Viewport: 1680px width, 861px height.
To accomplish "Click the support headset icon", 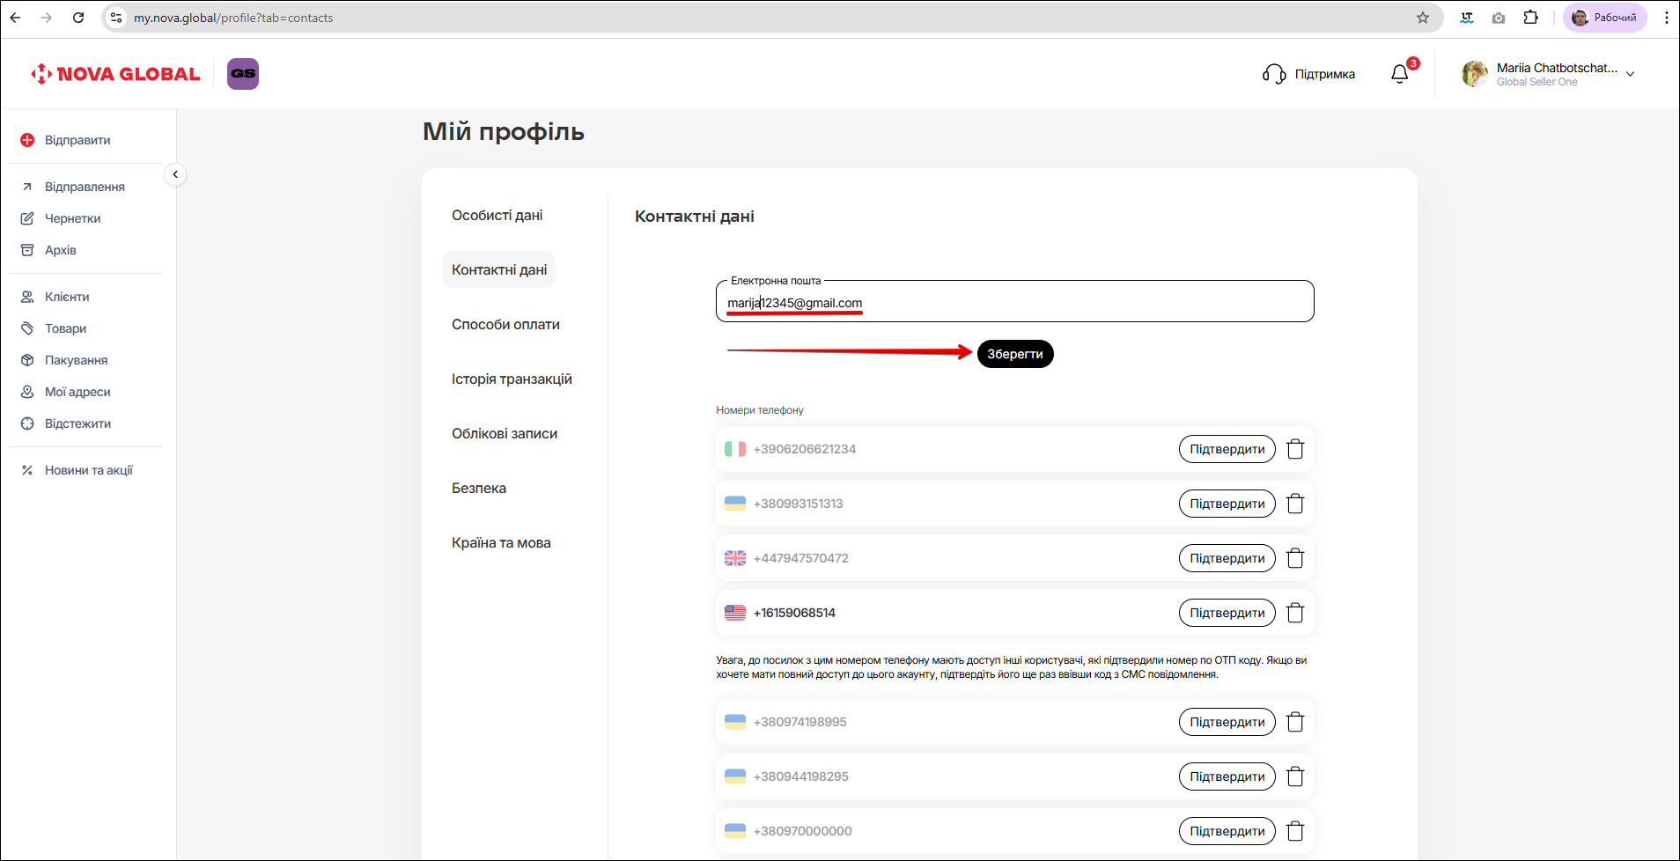I will tap(1274, 74).
